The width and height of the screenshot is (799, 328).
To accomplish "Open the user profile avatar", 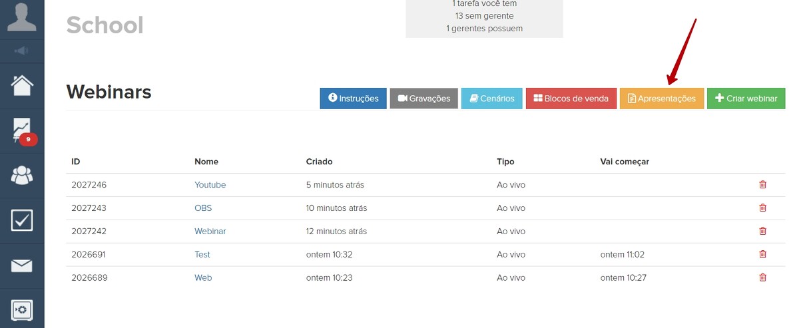I will 22,17.
